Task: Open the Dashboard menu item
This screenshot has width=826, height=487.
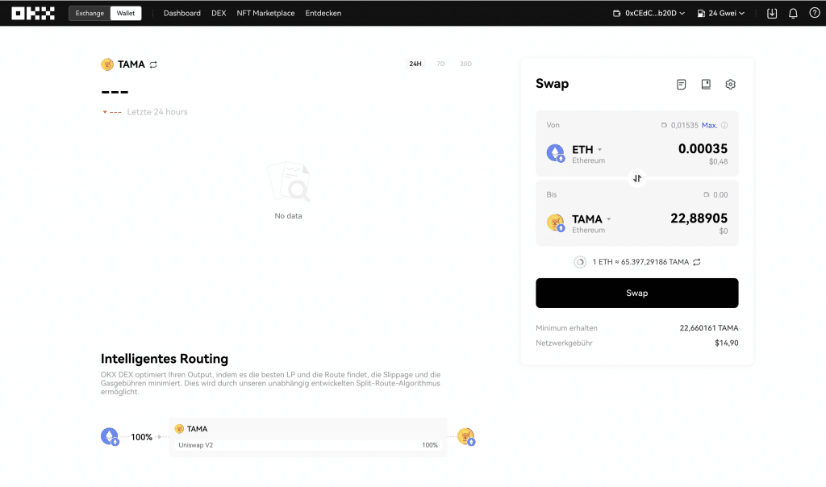Action: coord(181,13)
